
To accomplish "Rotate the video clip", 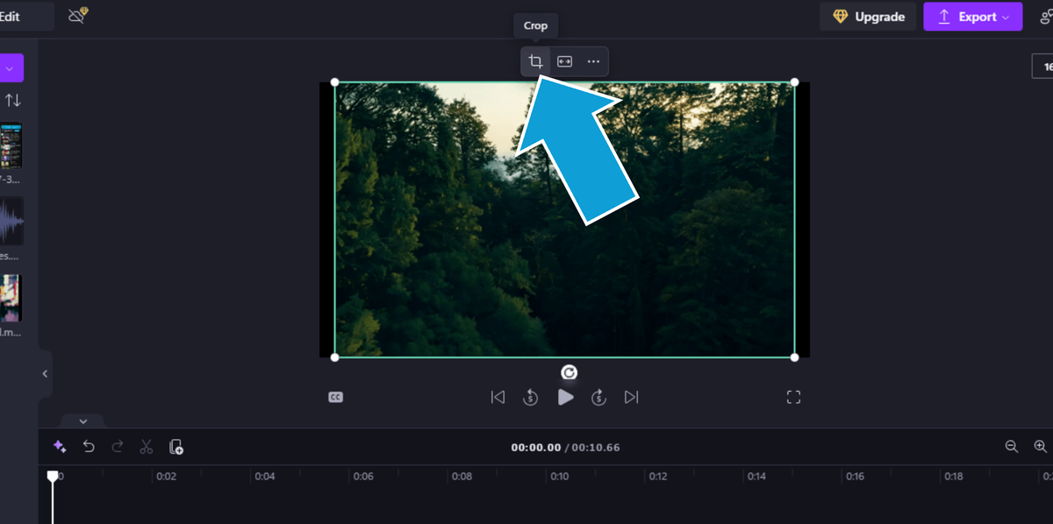I will pyautogui.click(x=569, y=372).
